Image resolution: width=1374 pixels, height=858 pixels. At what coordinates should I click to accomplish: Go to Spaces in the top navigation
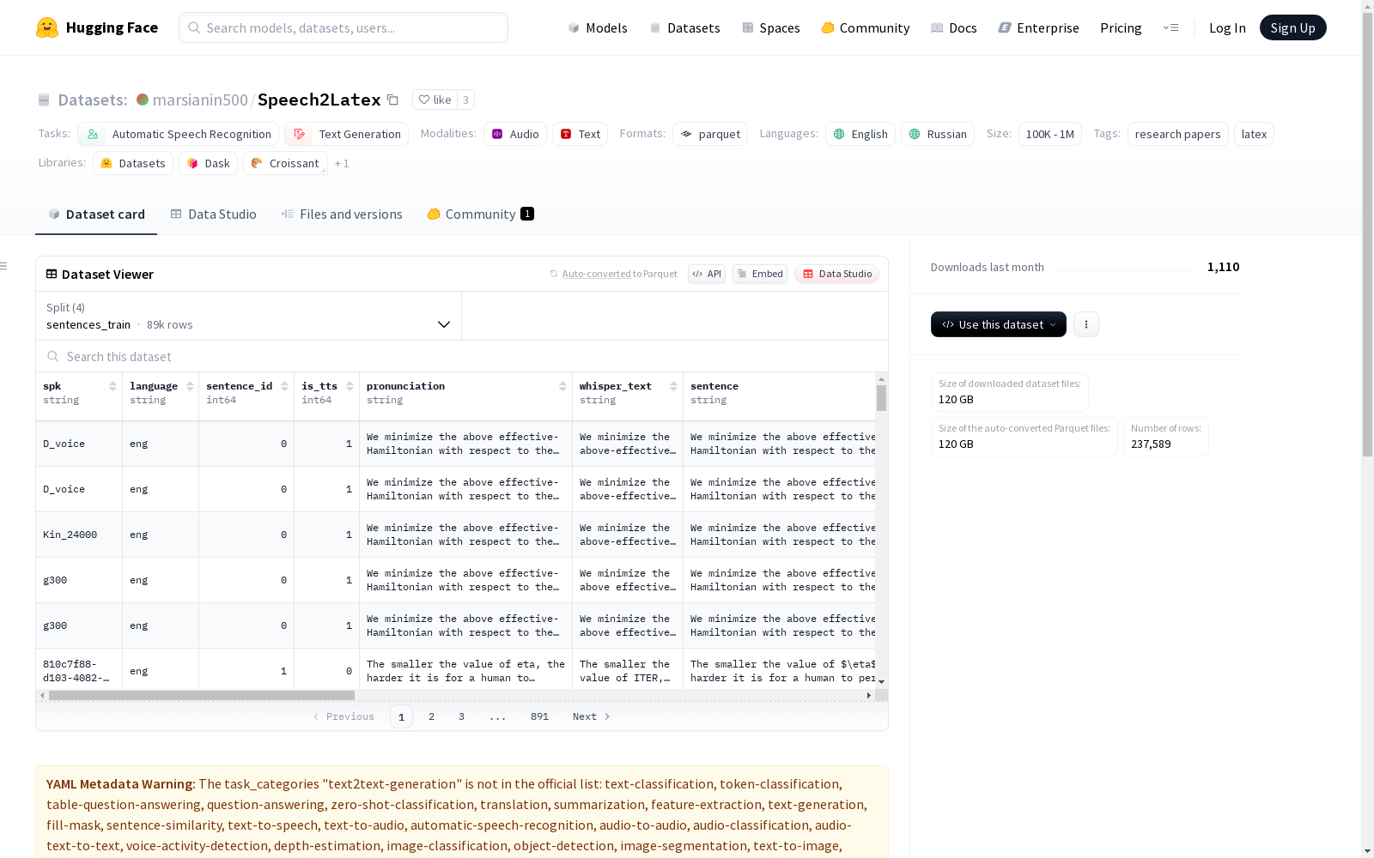tap(771, 27)
